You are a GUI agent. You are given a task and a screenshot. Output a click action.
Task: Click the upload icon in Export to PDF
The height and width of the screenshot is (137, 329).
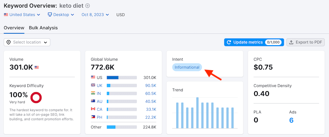point(291,42)
